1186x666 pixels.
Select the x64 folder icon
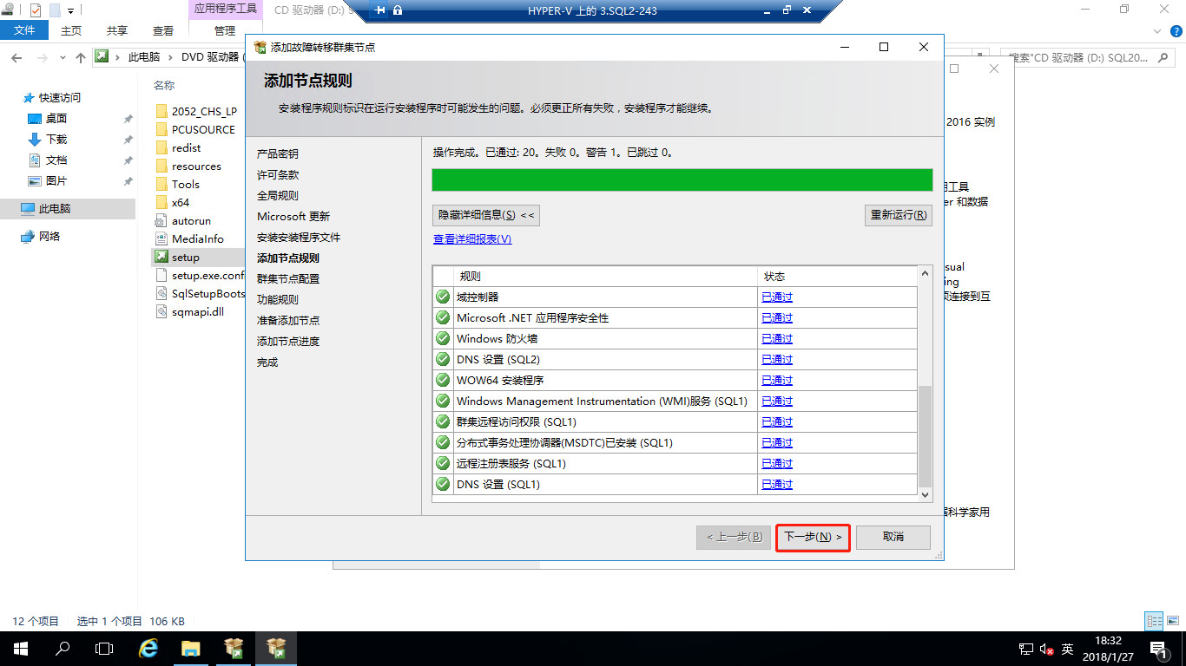pos(161,202)
